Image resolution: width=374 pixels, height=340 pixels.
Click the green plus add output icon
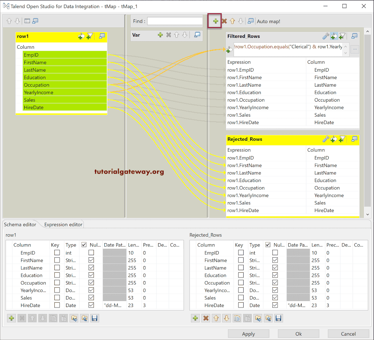coord(215,21)
